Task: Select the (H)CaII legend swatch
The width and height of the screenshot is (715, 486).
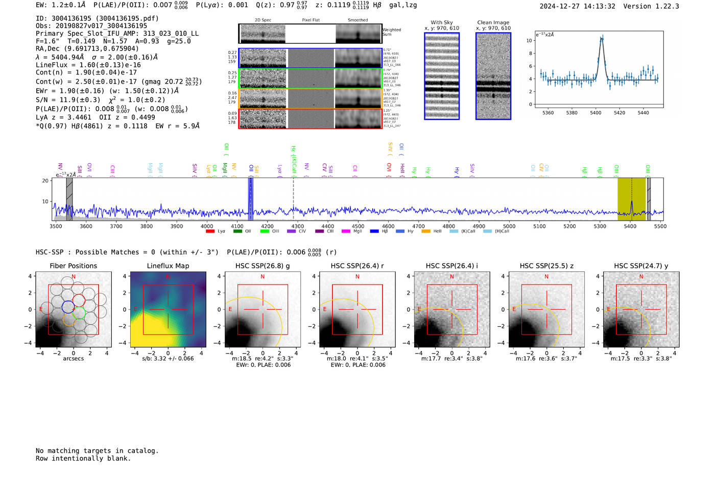Action: click(x=487, y=231)
